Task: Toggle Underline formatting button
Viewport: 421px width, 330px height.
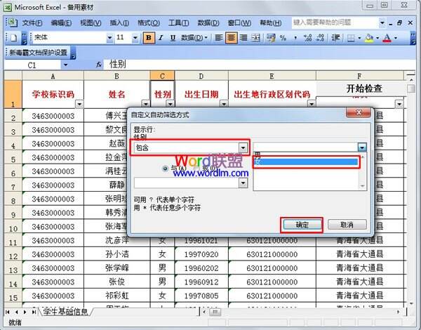Action: point(173,38)
